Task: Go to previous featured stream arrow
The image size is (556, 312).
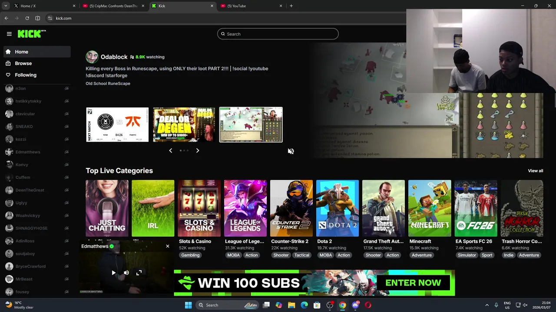Action: click(x=171, y=150)
